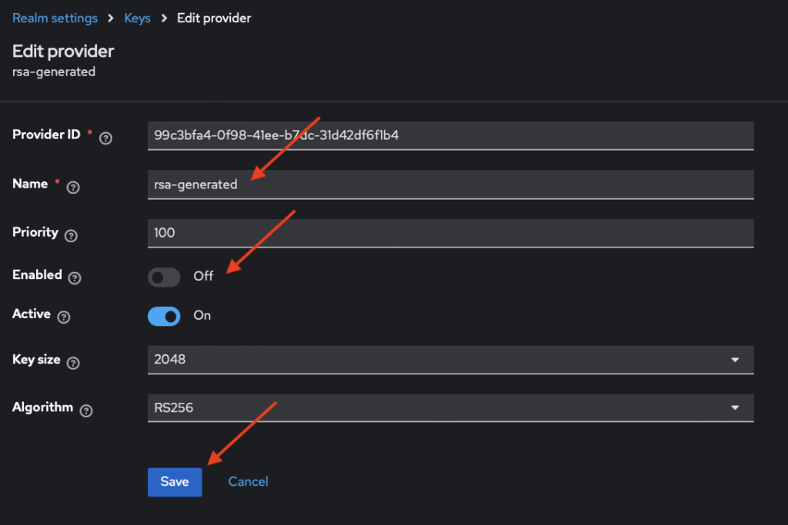Open the Key size dropdown
The height and width of the screenshot is (525, 788).
[450, 359]
